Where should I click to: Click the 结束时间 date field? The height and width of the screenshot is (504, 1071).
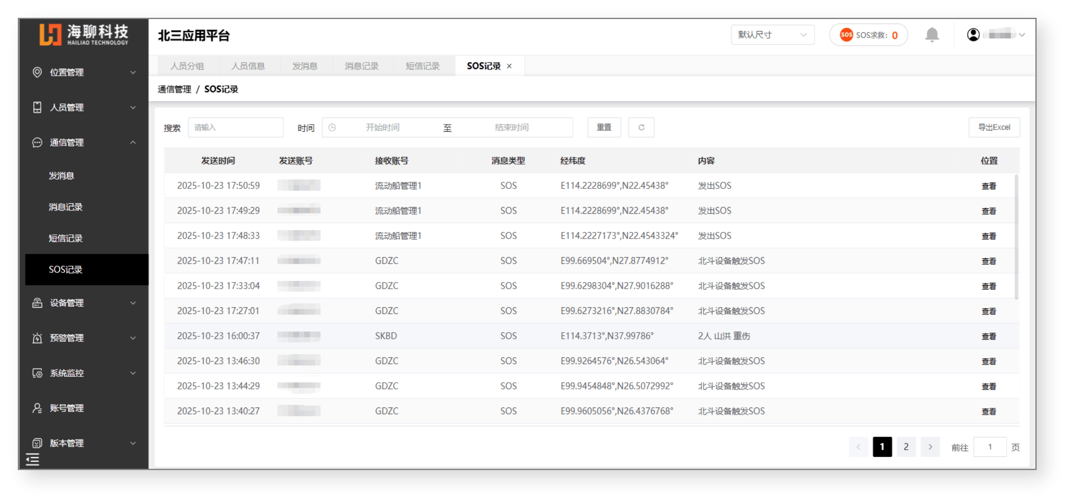tap(512, 128)
